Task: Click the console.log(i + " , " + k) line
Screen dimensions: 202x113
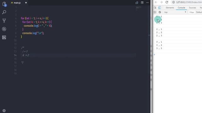Action: [38, 26]
